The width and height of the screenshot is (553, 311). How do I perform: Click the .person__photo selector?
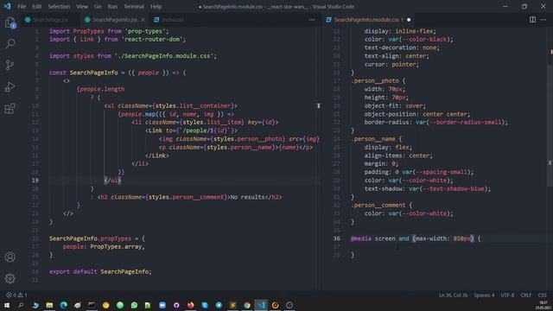375,80
